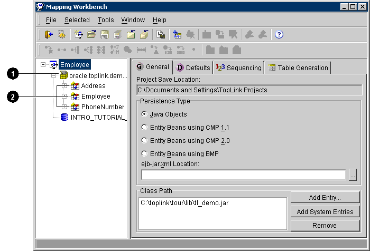Open the Window menu

pyautogui.click(x=133, y=20)
